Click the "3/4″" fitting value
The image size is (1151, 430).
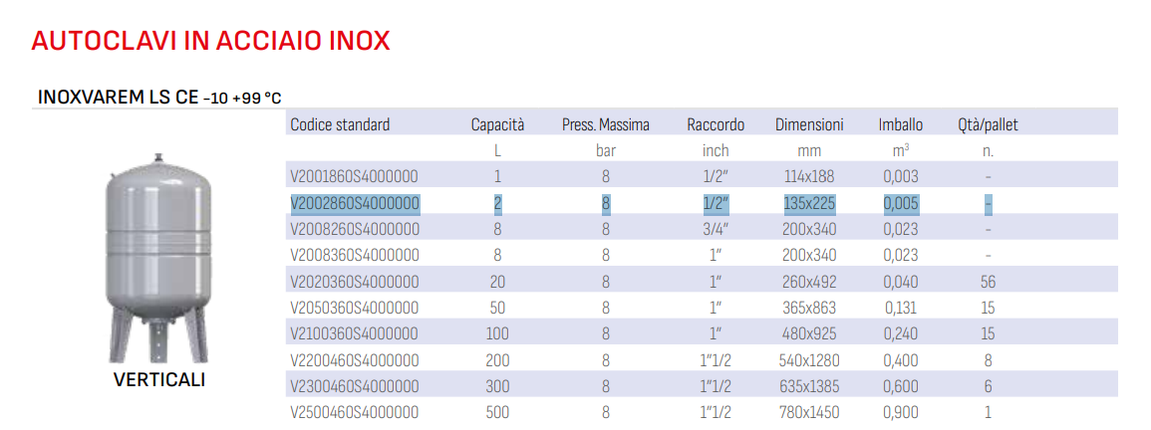pyautogui.click(x=716, y=230)
